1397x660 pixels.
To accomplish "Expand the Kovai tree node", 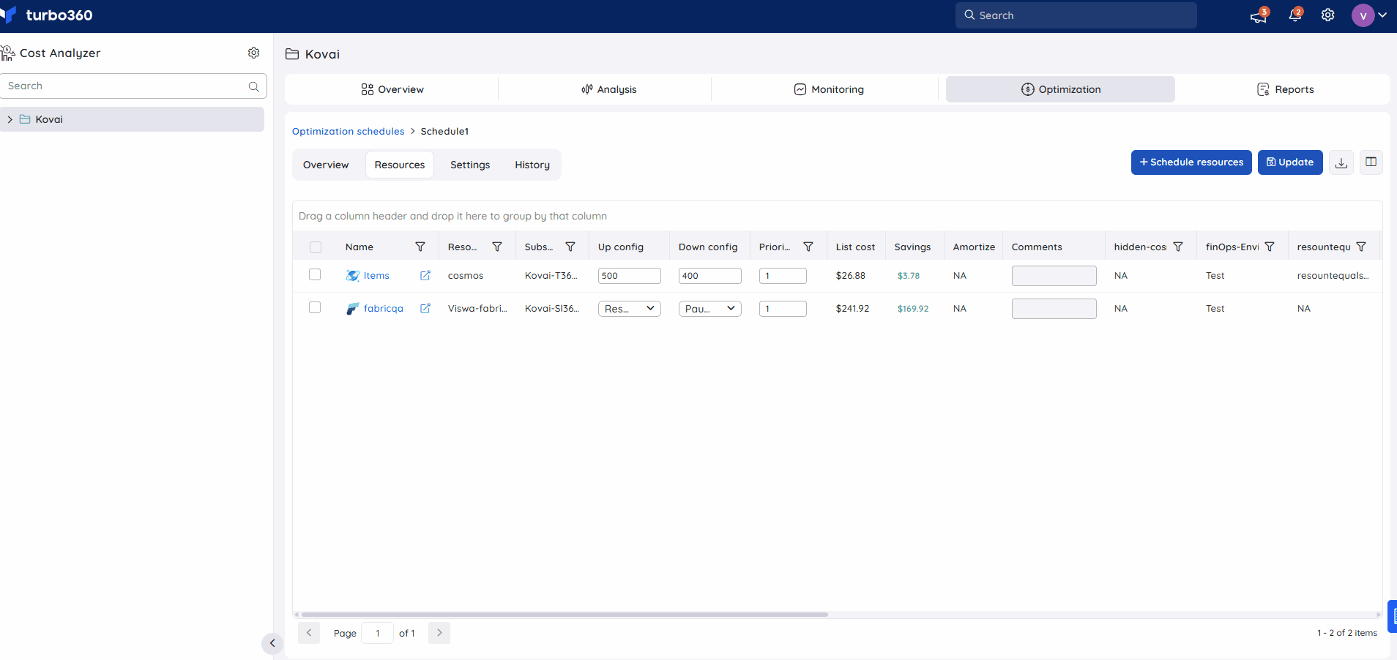I will tap(10, 119).
